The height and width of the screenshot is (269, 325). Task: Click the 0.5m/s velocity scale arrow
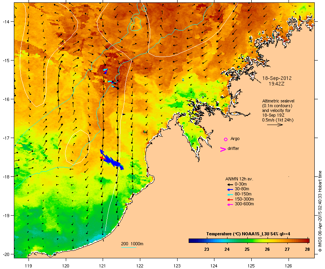[275, 125]
